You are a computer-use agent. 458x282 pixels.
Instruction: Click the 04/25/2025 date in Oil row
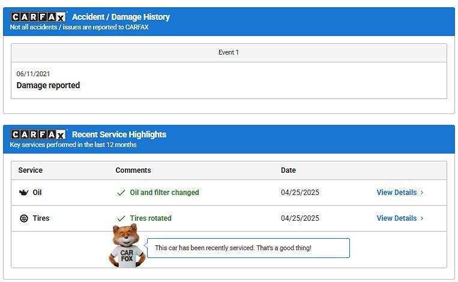point(300,193)
